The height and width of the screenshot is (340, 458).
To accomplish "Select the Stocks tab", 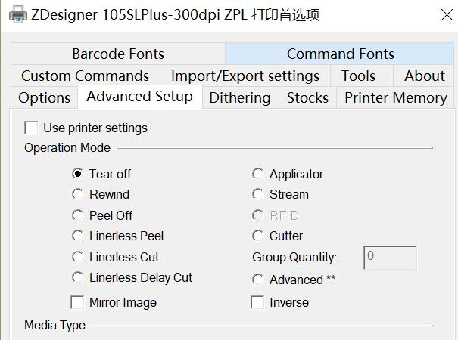I will coord(307,97).
